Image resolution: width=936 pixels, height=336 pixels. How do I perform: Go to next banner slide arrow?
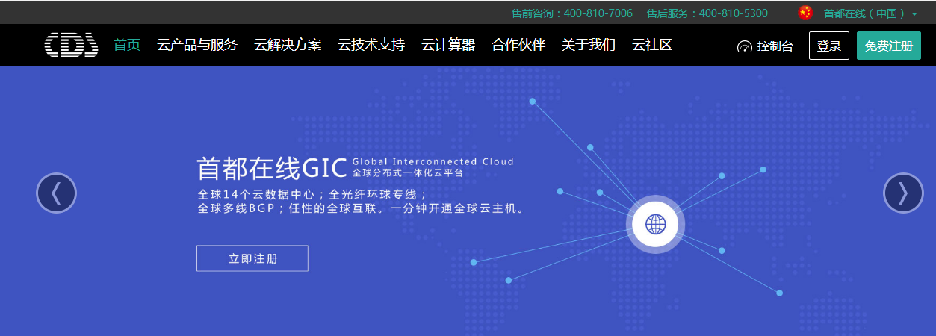(x=903, y=193)
